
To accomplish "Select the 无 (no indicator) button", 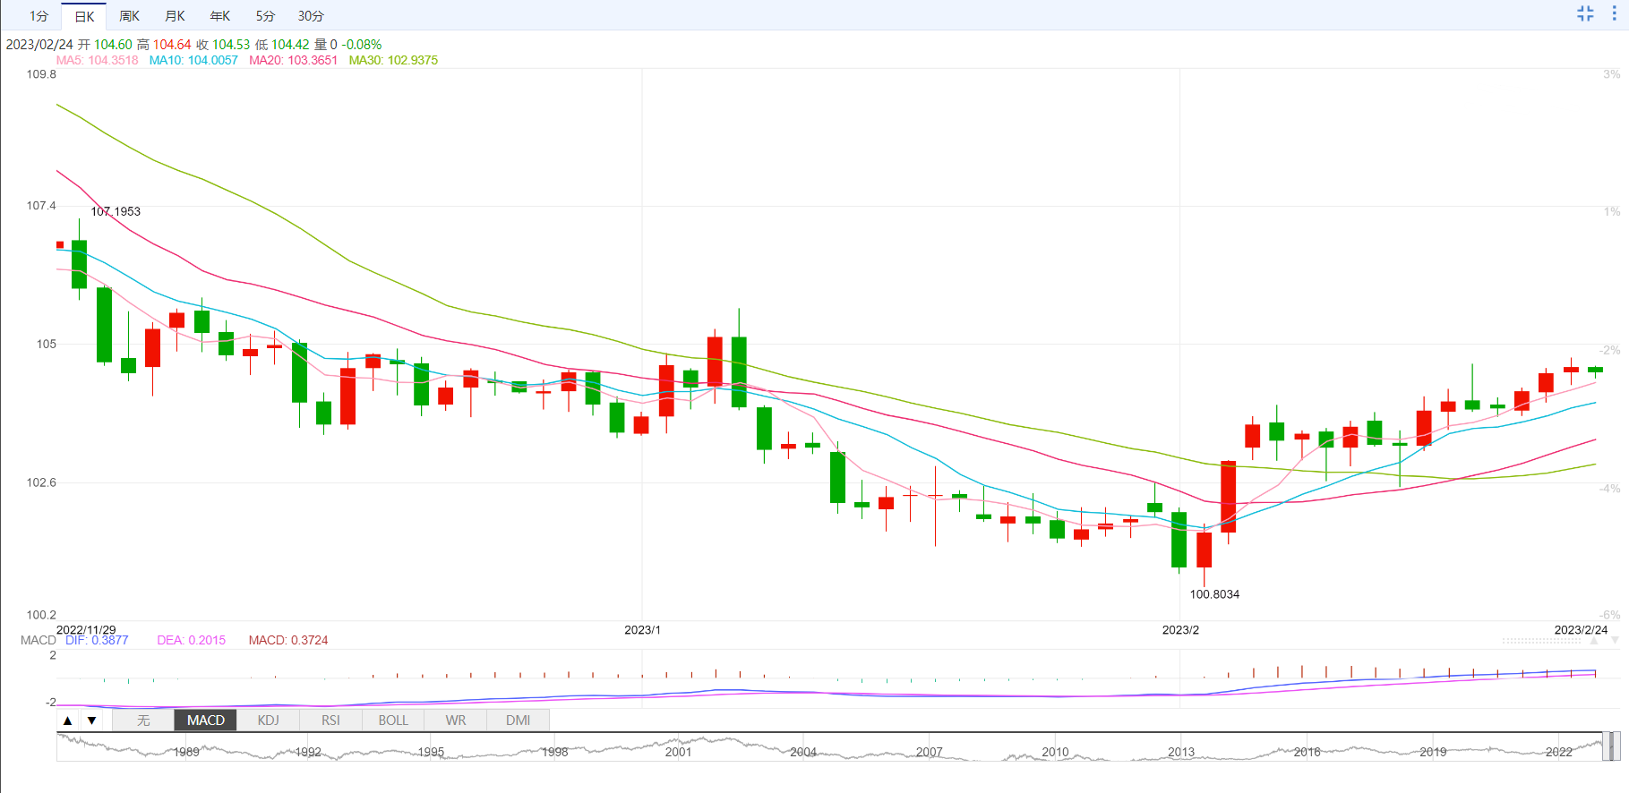I will pyautogui.click(x=143, y=721).
